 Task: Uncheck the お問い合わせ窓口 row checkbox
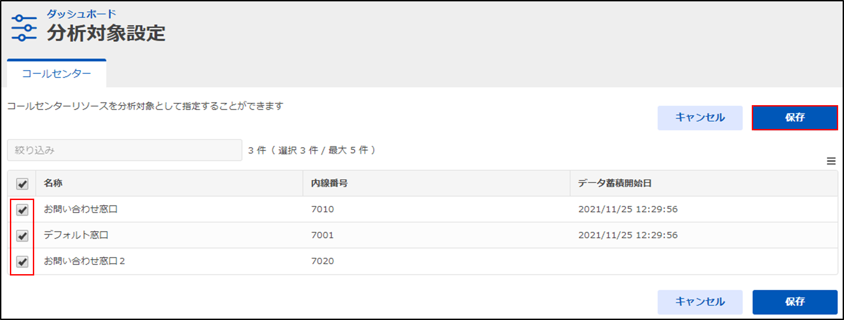point(22,209)
